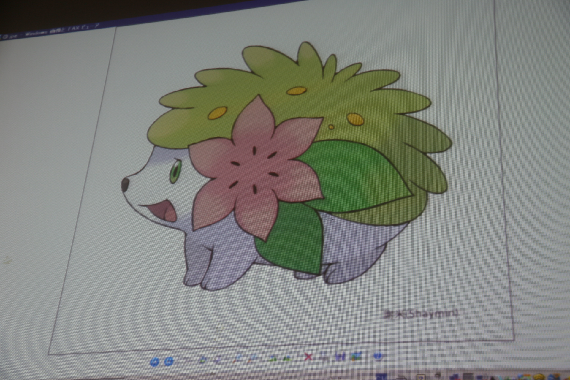The image size is (570, 380).
Task: Delete the picture with the red X
Action: pyautogui.click(x=308, y=357)
